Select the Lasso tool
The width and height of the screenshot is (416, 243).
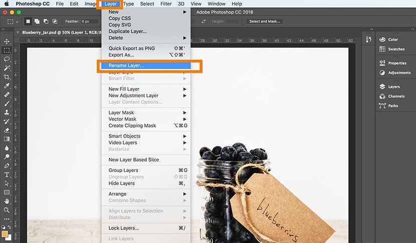click(7, 59)
